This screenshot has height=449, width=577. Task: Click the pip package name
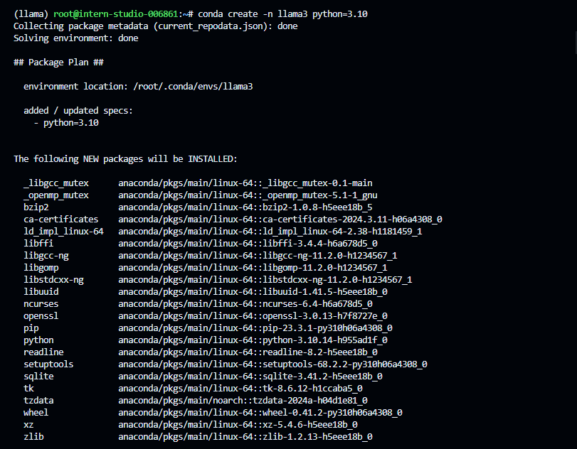point(31,328)
